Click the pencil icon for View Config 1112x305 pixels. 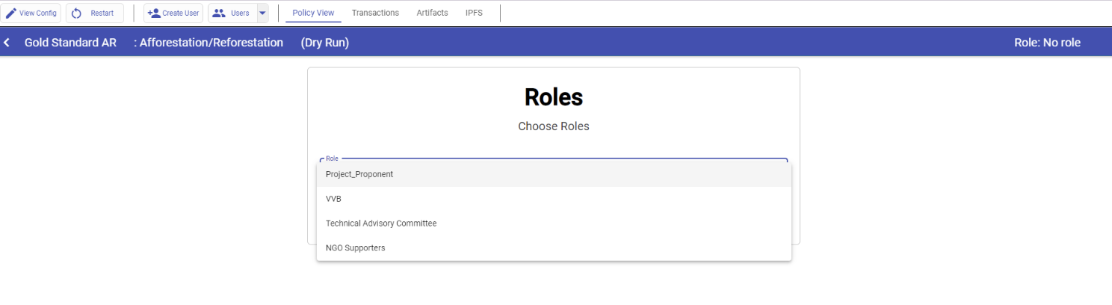click(11, 13)
